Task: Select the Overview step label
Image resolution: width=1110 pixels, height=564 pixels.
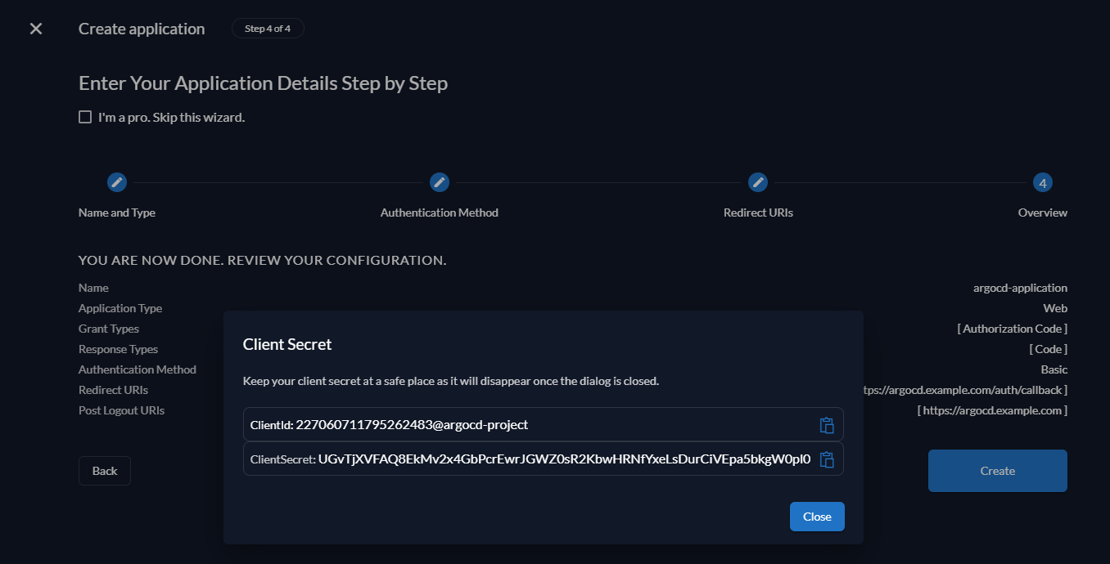Action: tap(1042, 213)
